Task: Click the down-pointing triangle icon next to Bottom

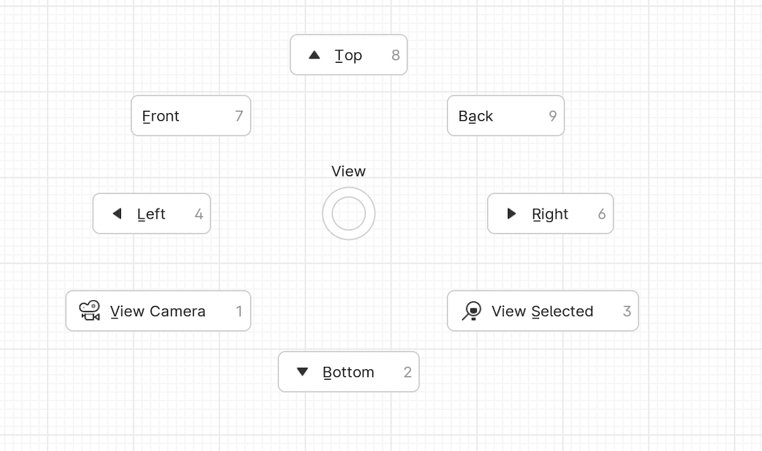Action: click(x=302, y=372)
